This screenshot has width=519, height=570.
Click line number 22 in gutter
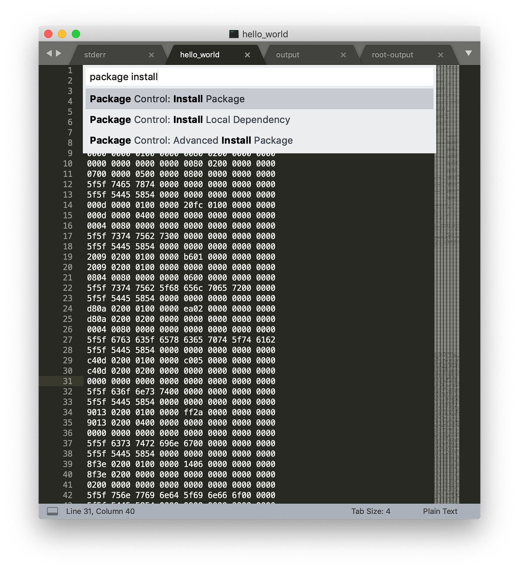tap(67, 288)
